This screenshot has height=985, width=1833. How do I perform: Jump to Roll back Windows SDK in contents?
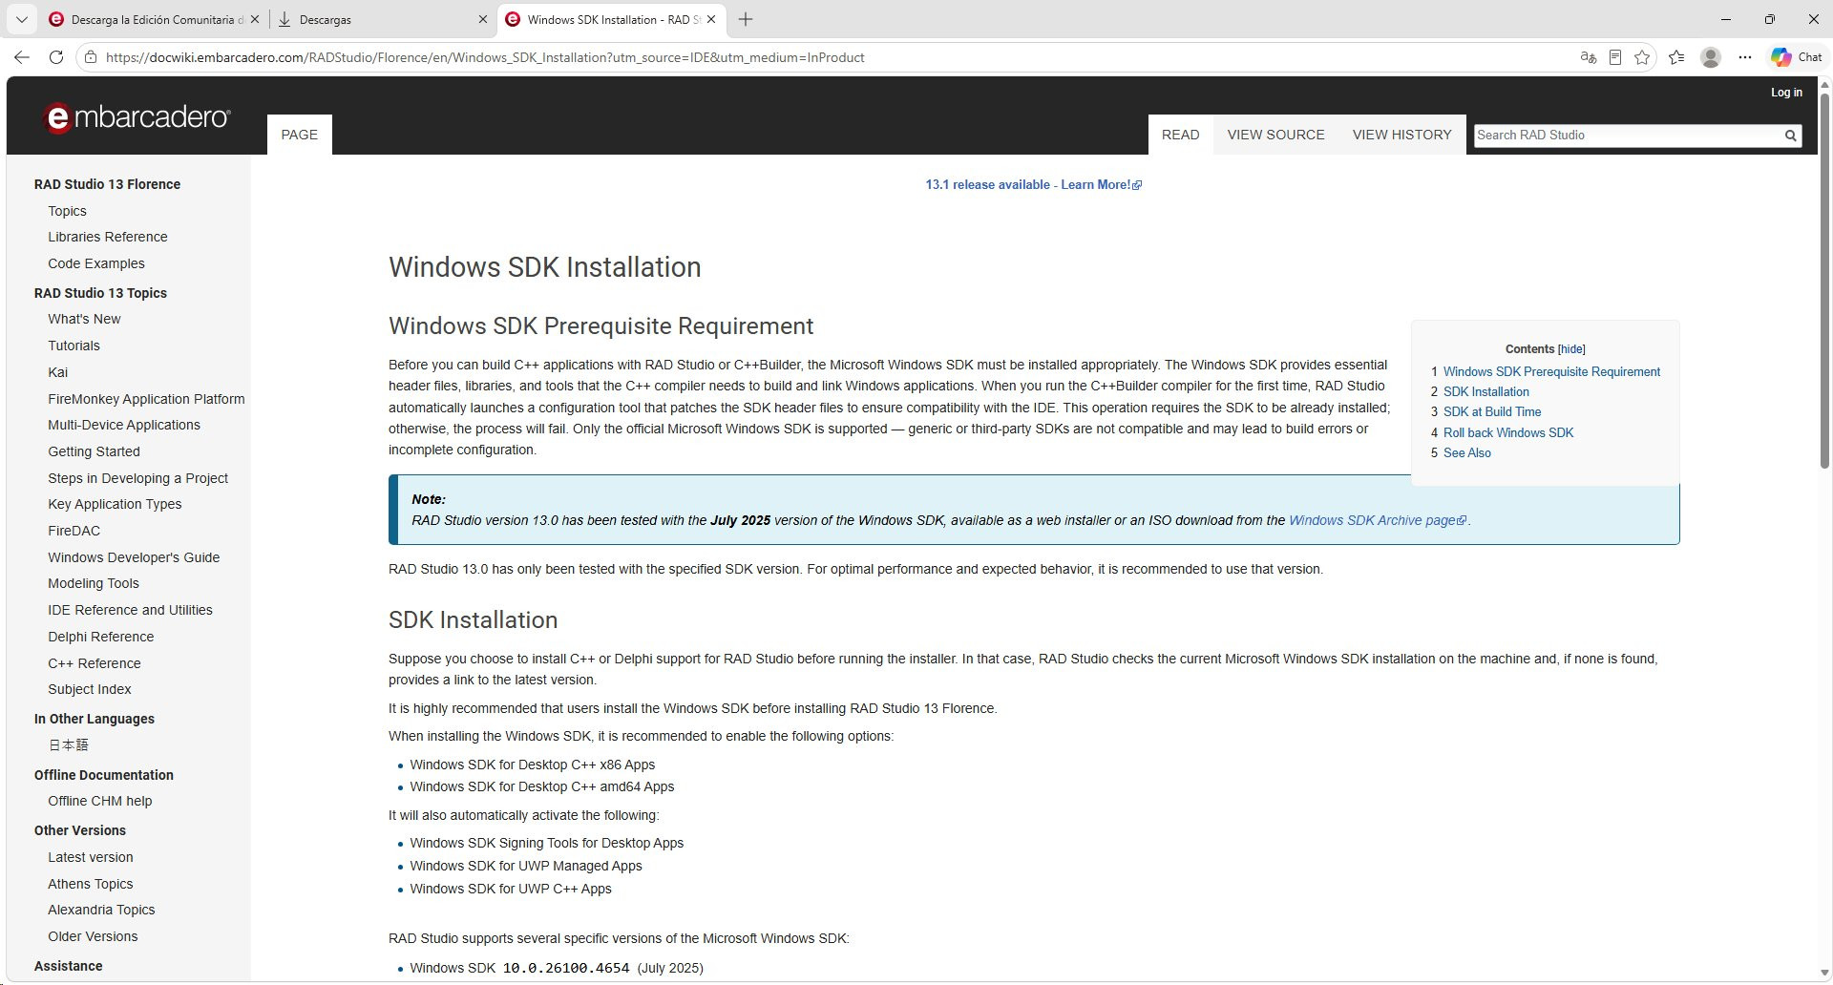pos(1508,433)
